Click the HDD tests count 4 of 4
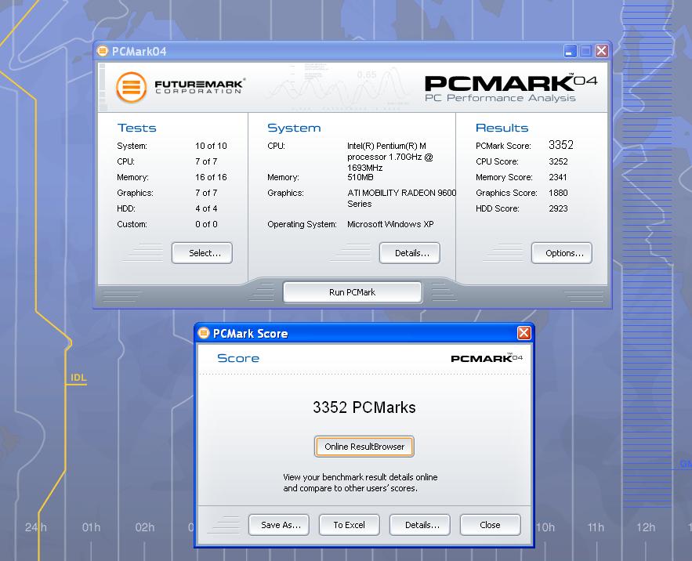 (206, 208)
